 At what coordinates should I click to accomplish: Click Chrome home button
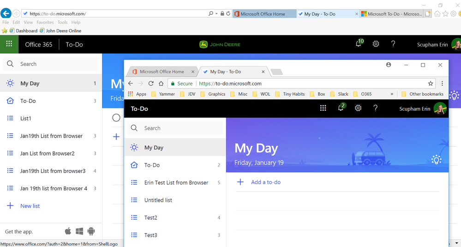tap(161, 84)
